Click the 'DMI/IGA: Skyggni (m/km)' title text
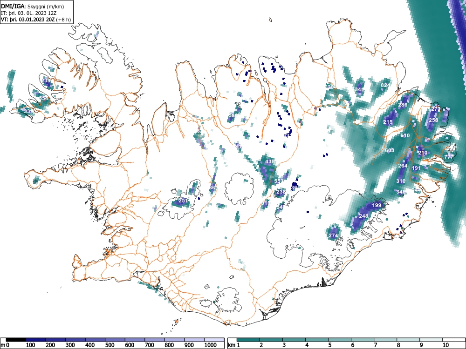This screenshot has width=466, height=349. [33, 6]
